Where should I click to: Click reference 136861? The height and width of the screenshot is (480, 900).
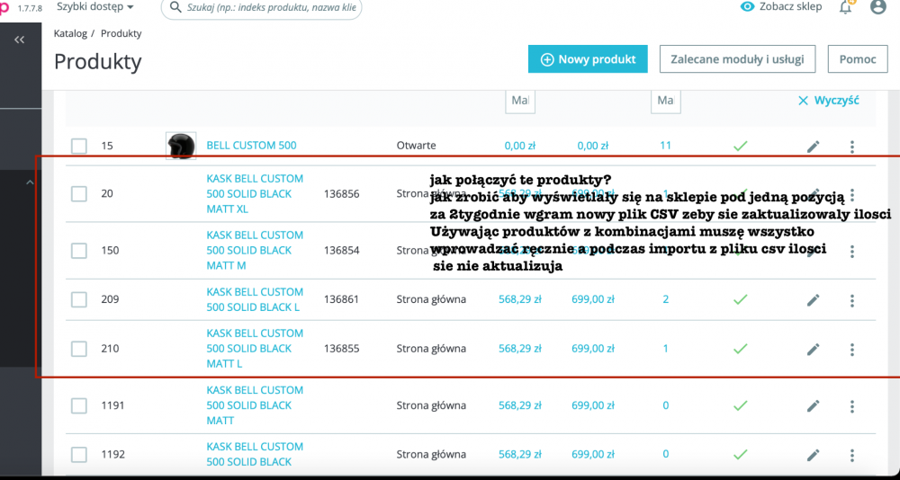[x=341, y=299]
